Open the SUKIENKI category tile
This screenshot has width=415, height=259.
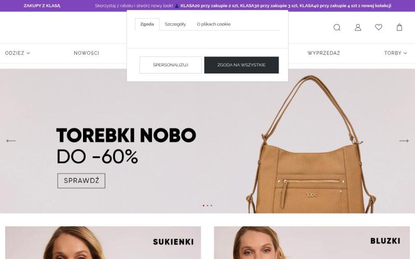click(x=103, y=242)
